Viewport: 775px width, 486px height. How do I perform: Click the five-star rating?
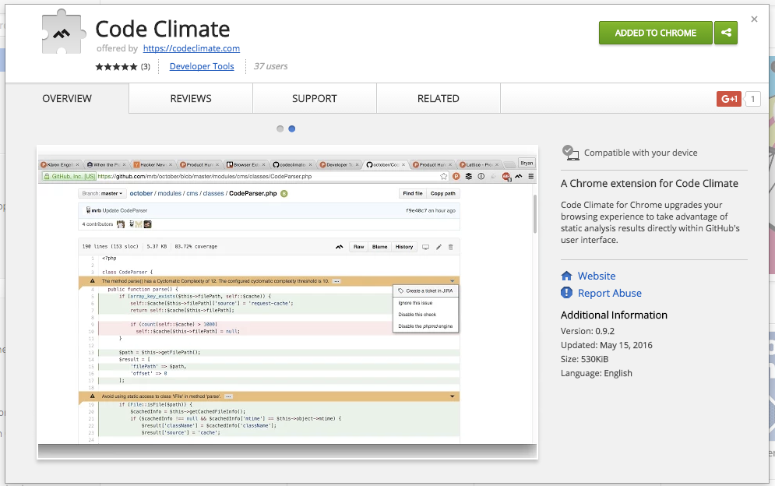(x=116, y=67)
